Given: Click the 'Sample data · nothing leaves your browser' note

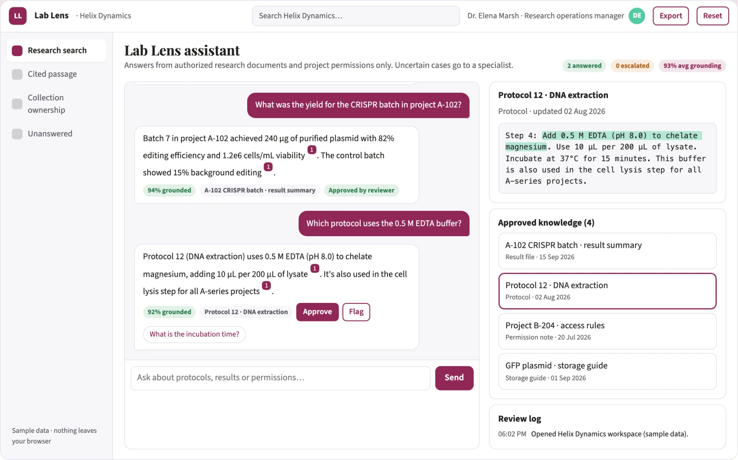Looking at the screenshot, I should pyautogui.click(x=54, y=436).
